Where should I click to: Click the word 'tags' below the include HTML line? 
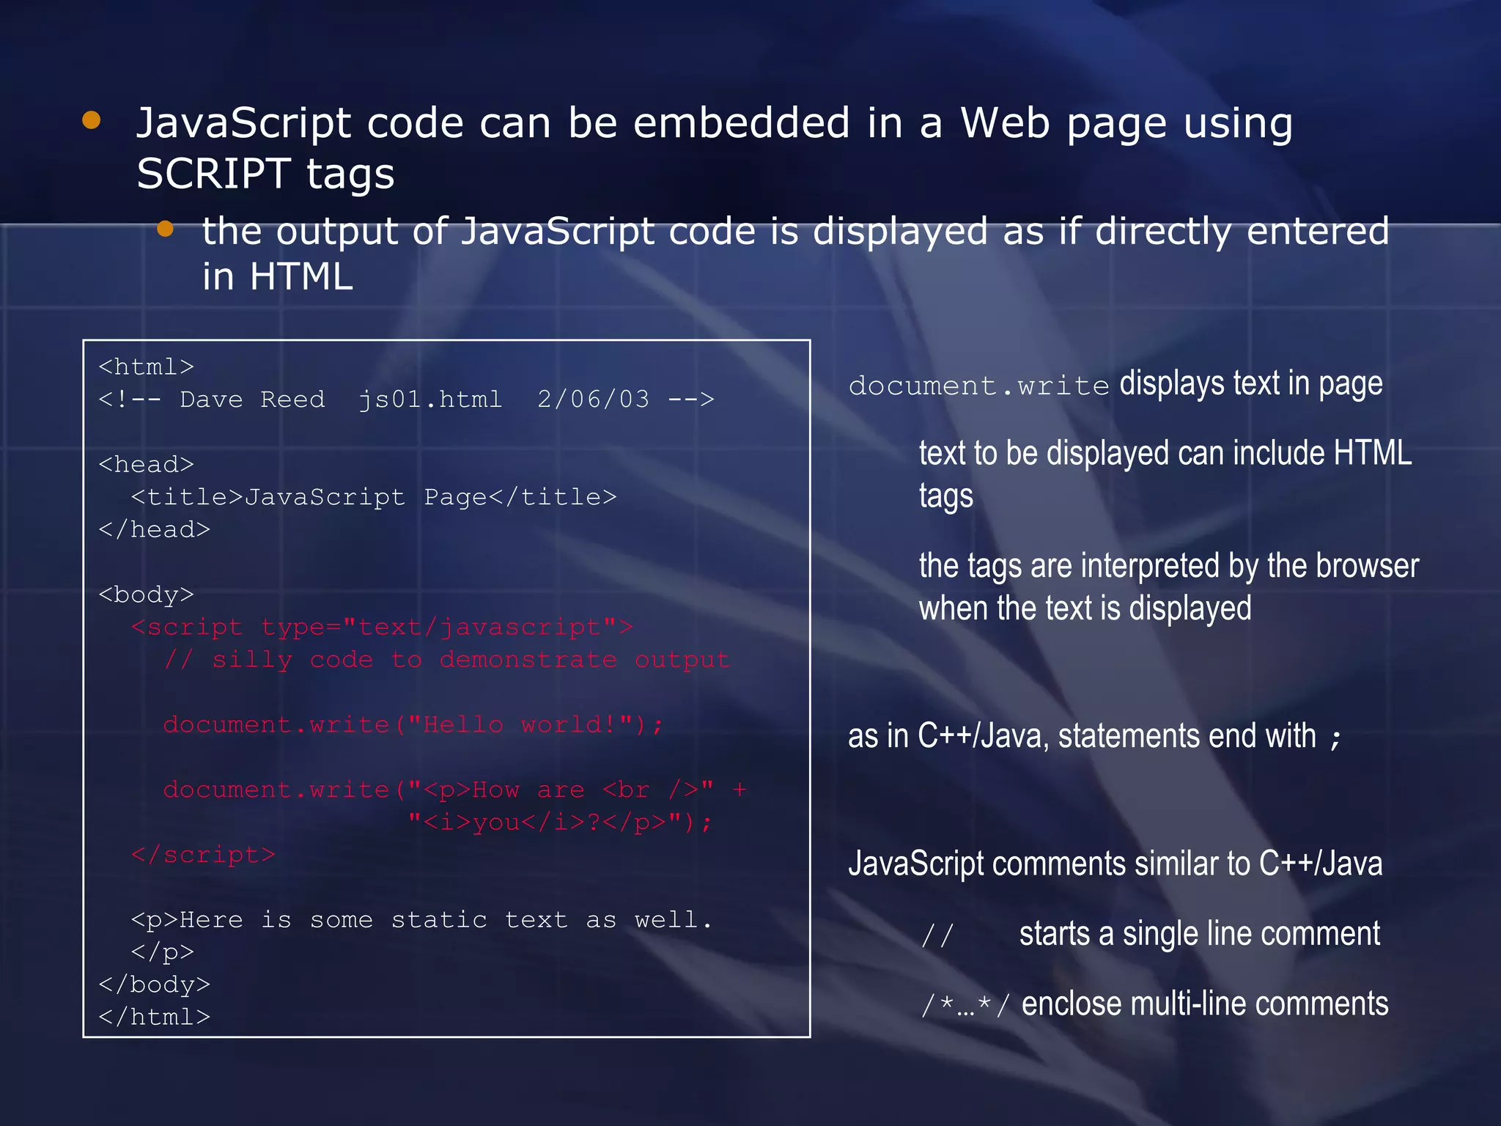[946, 497]
